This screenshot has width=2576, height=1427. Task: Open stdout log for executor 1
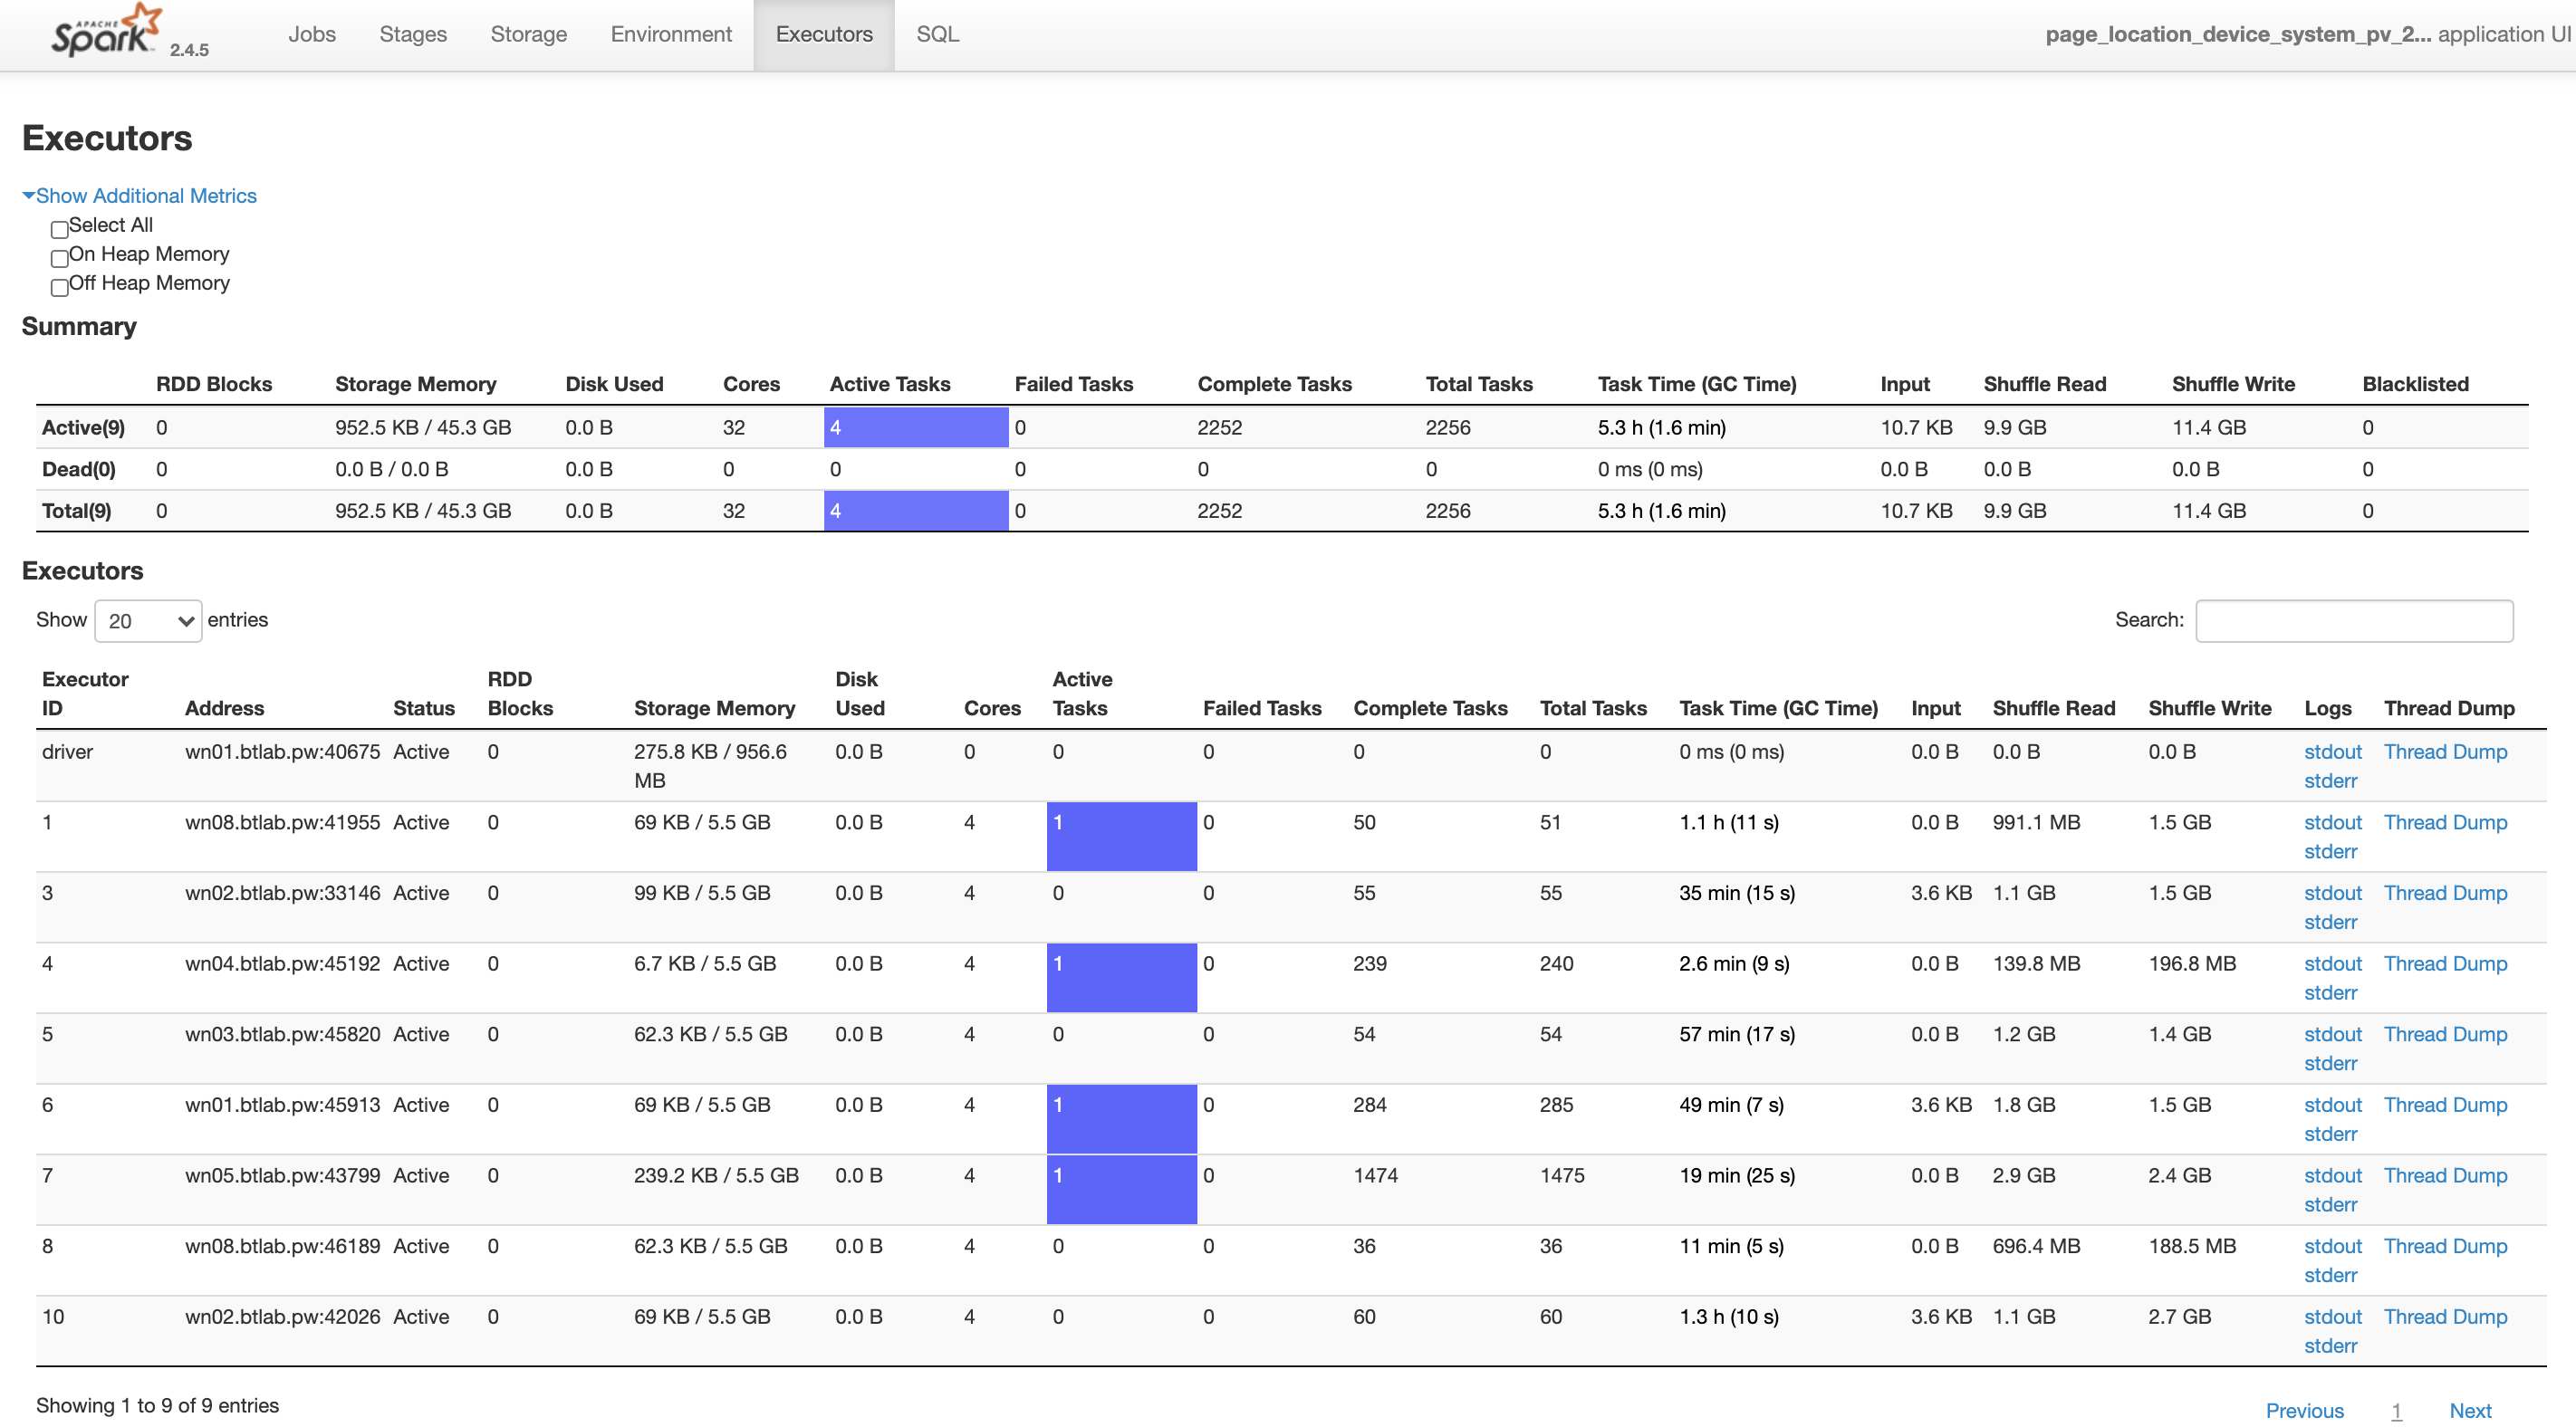point(2332,823)
